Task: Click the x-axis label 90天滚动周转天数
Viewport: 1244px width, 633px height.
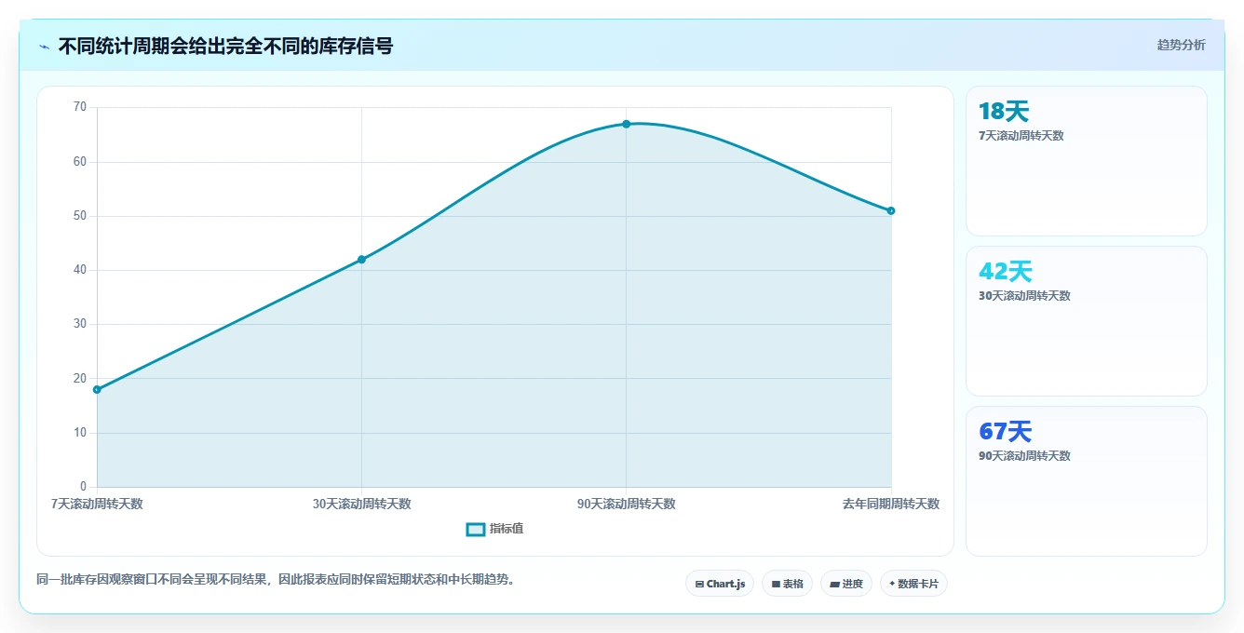Action: tap(627, 504)
